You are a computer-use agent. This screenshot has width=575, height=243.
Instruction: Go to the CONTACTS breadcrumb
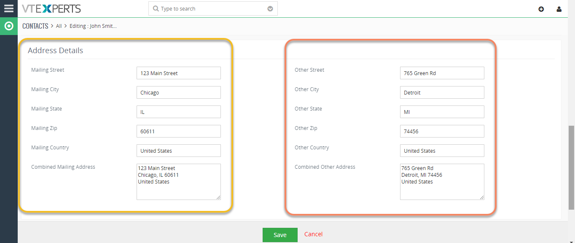(x=35, y=26)
